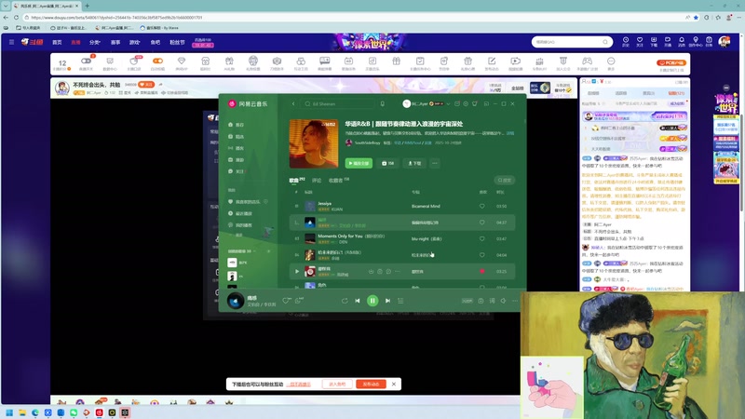Open the Douyu home page nav item
Viewport: 745px width, 419px height.
click(57, 42)
